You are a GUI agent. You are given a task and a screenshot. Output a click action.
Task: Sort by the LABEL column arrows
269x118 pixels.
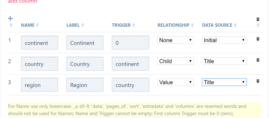tap(82, 25)
